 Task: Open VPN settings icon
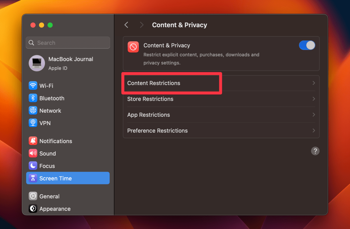tap(33, 123)
